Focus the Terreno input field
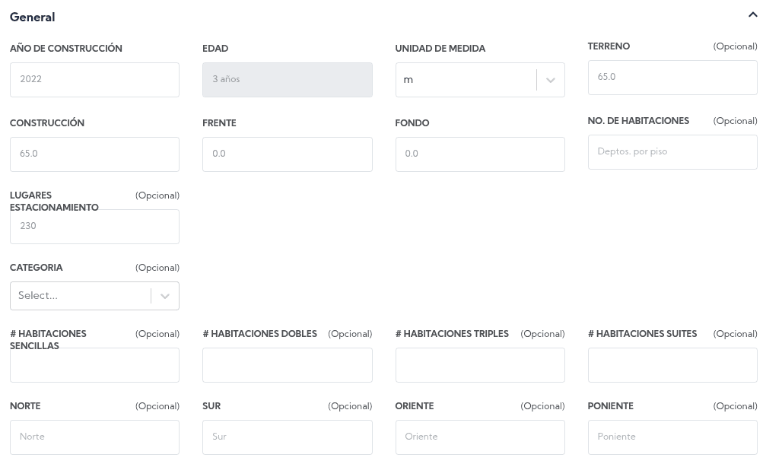 (x=672, y=78)
